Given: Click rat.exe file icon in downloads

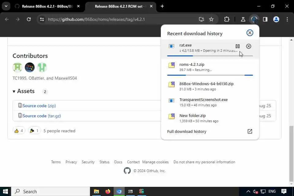Looking at the screenshot, I should coord(171,46).
